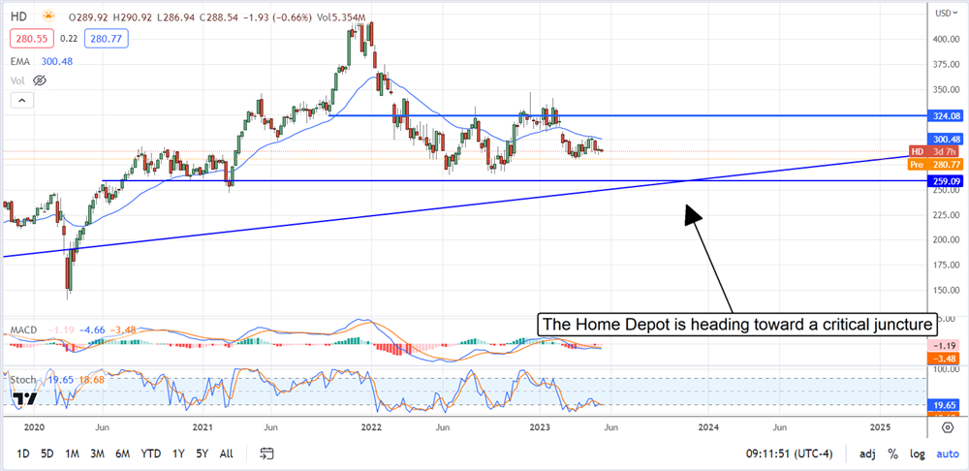Click the HD 3d 7h axis label
This screenshot has width=969, height=471.
[x=934, y=152]
